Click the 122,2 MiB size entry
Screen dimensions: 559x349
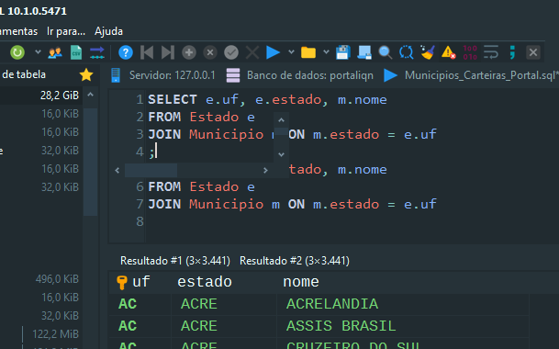55,334
